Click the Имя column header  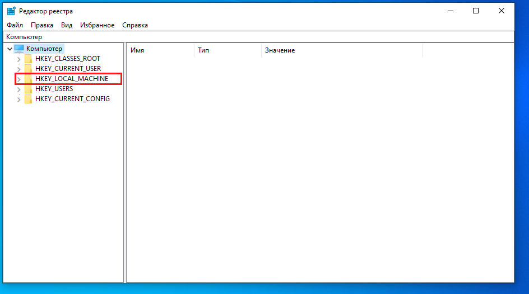click(161, 50)
